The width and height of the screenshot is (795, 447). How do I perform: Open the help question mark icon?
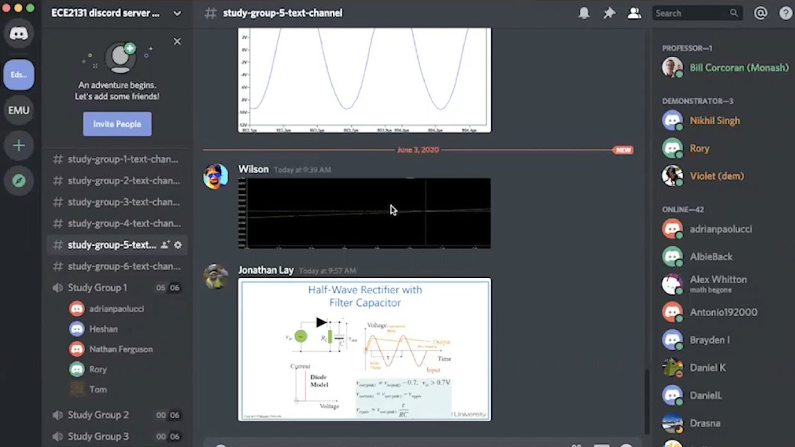(x=785, y=13)
